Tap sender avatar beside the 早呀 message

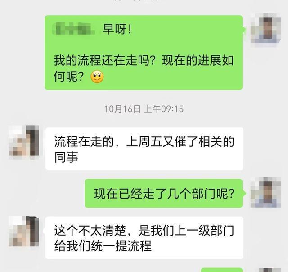pyautogui.click(x=265, y=28)
